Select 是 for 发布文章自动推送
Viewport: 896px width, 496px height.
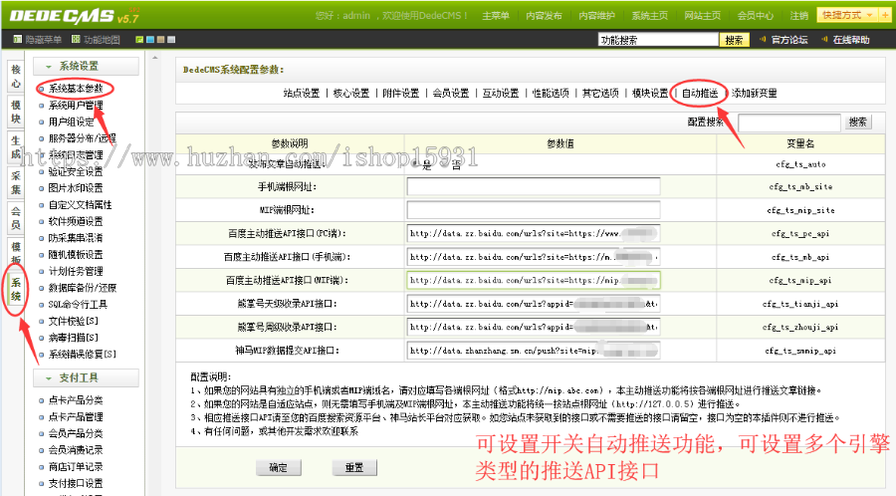click(x=415, y=164)
